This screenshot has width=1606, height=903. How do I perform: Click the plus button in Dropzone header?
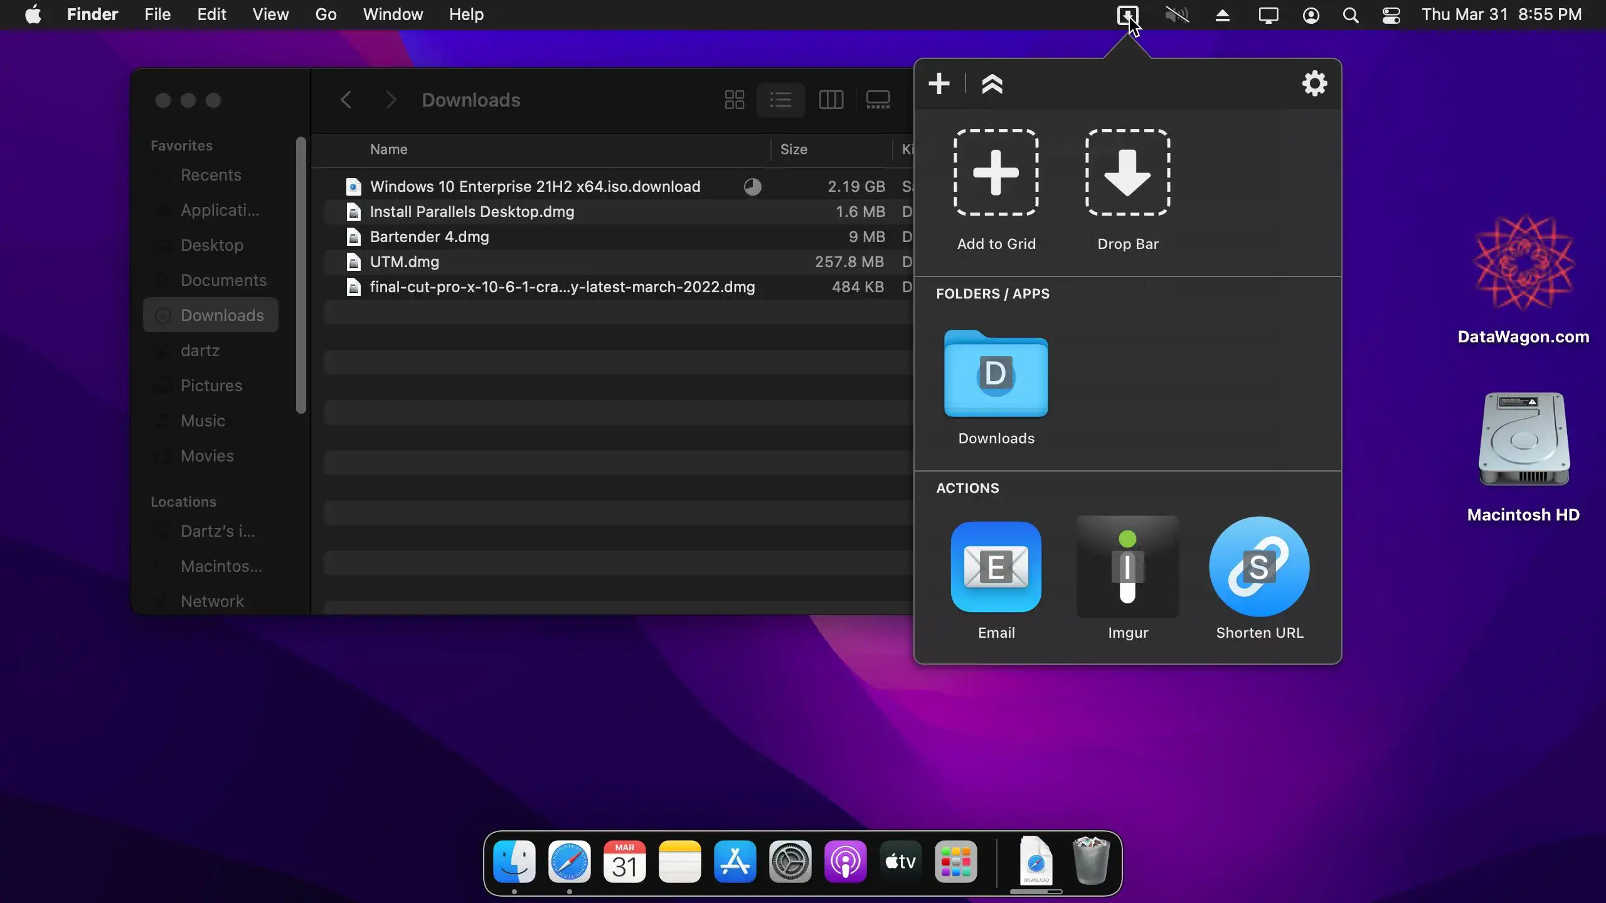pyautogui.click(x=939, y=83)
